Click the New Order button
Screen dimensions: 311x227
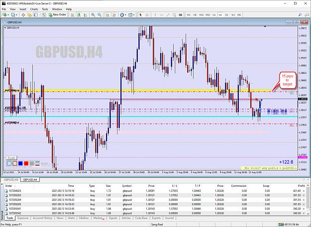[57, 14]
